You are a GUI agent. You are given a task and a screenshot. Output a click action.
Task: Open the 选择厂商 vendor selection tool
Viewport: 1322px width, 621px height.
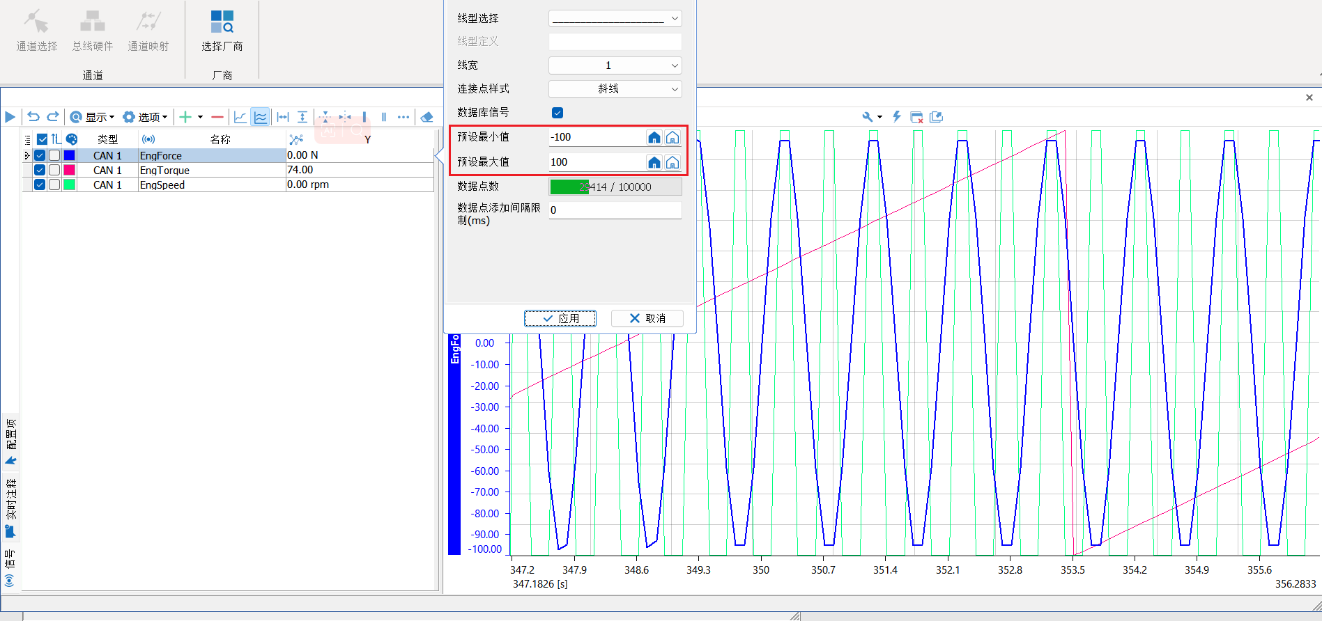pyautogui.click(x=222, y=31)
